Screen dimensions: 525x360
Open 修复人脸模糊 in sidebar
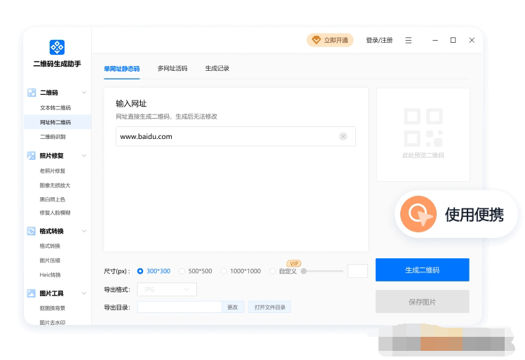point(55,213)
